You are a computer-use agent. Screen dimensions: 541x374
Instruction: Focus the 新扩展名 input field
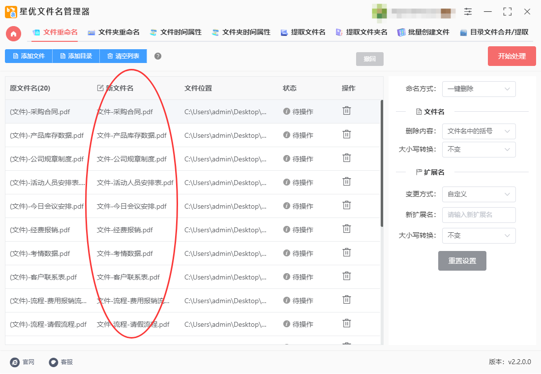click(x=479, y=215)
